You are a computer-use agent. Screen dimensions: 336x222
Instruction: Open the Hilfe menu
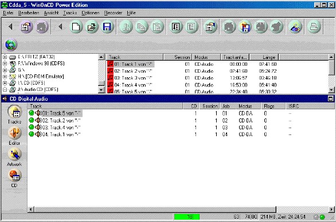pyautogui.click(x=131, y=13)
